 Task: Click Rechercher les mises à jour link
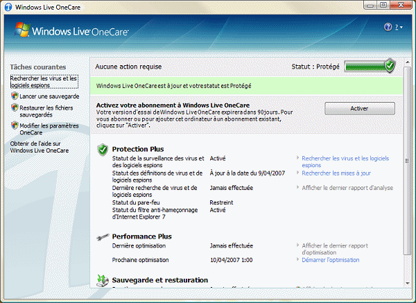[x=336, y=173]
